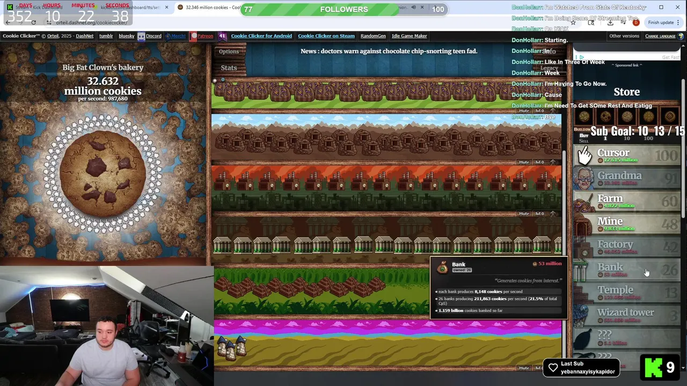Mute the factory row building
Screen dimensions: 687x386
[524, 213]
